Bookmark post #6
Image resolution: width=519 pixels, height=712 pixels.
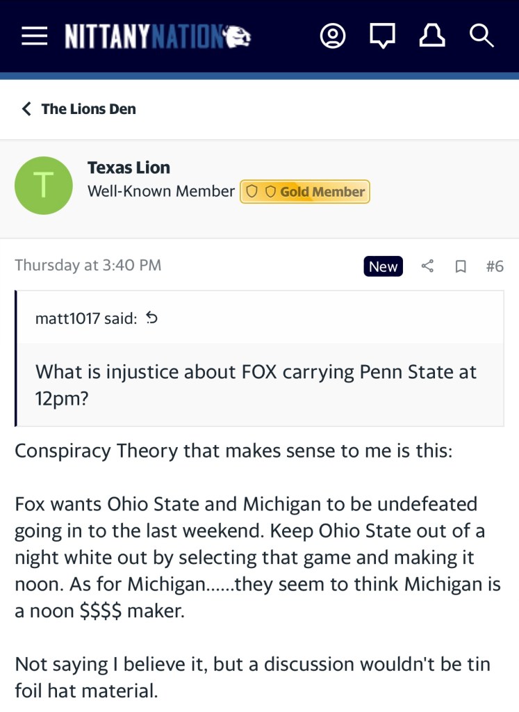460,266
